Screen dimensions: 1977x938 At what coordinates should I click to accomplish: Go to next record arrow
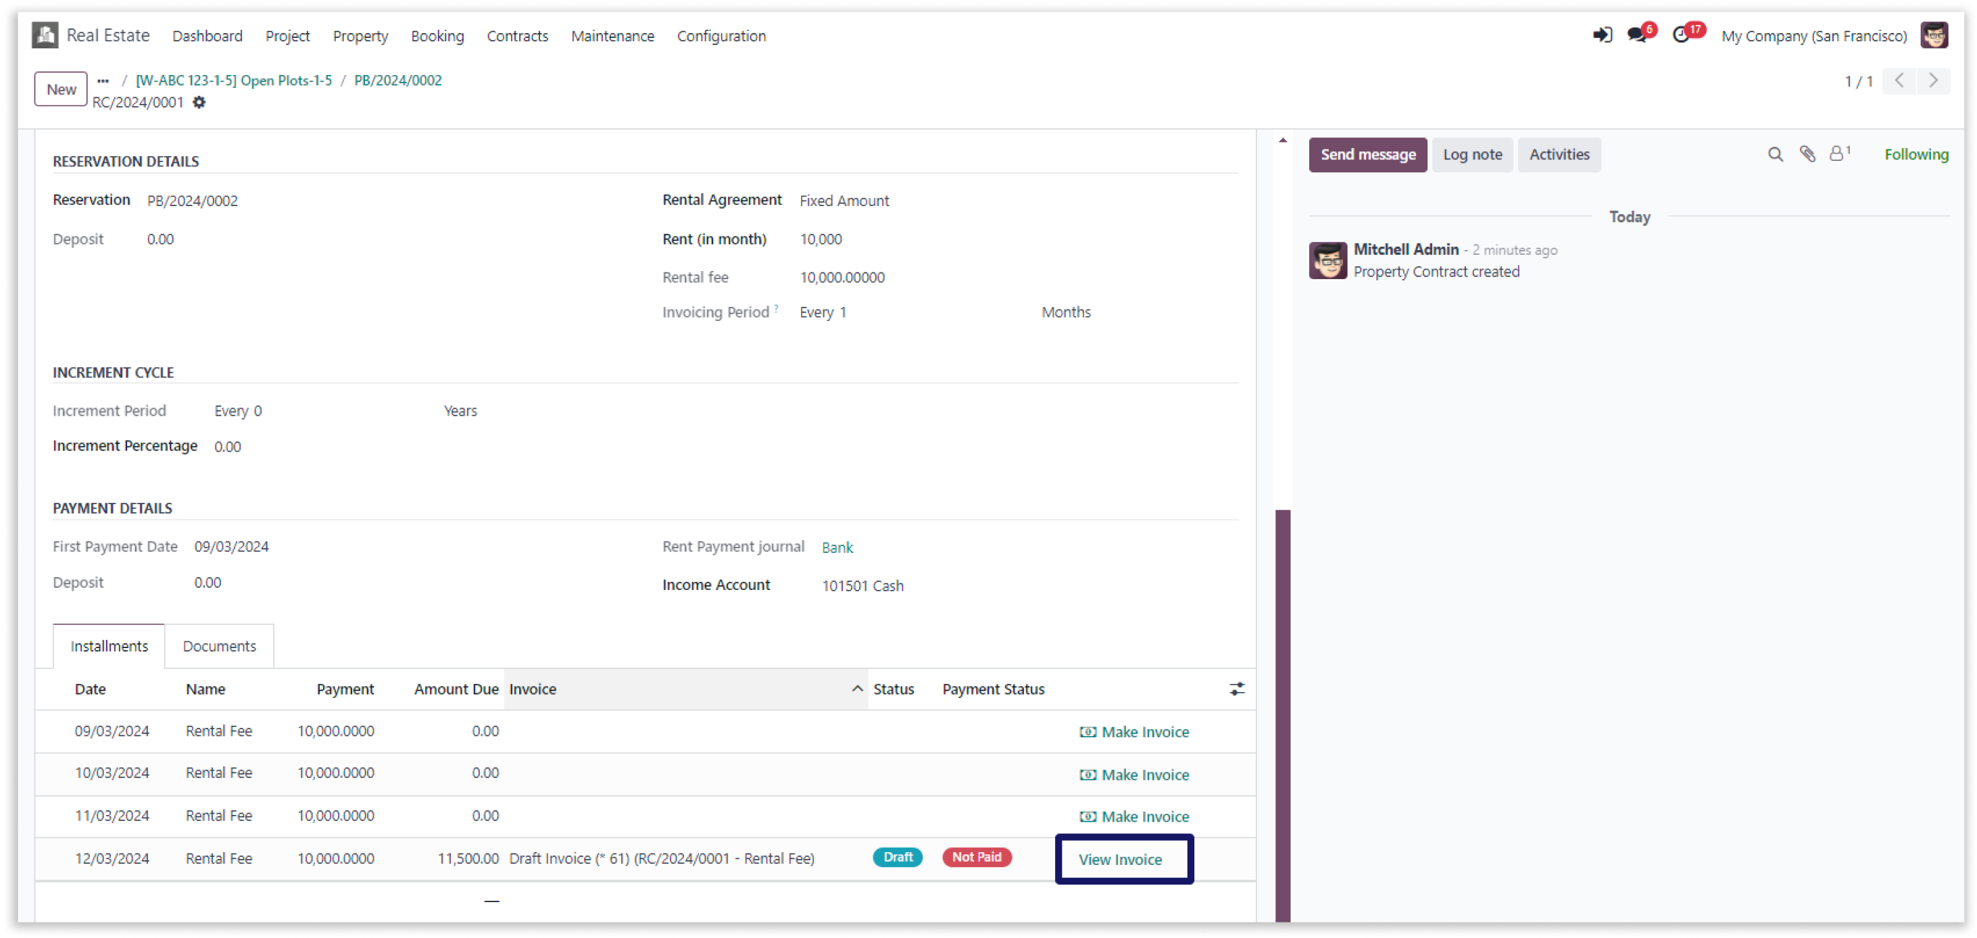point(1933,80)
